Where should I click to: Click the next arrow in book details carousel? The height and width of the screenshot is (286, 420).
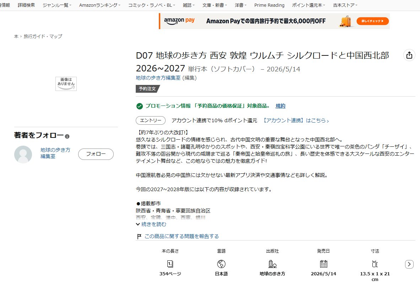409,264
